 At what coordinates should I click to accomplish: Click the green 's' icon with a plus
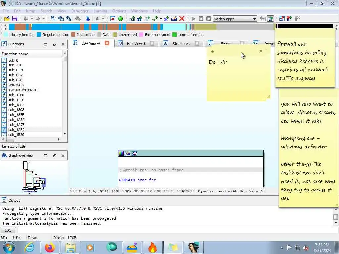[155, 19]
